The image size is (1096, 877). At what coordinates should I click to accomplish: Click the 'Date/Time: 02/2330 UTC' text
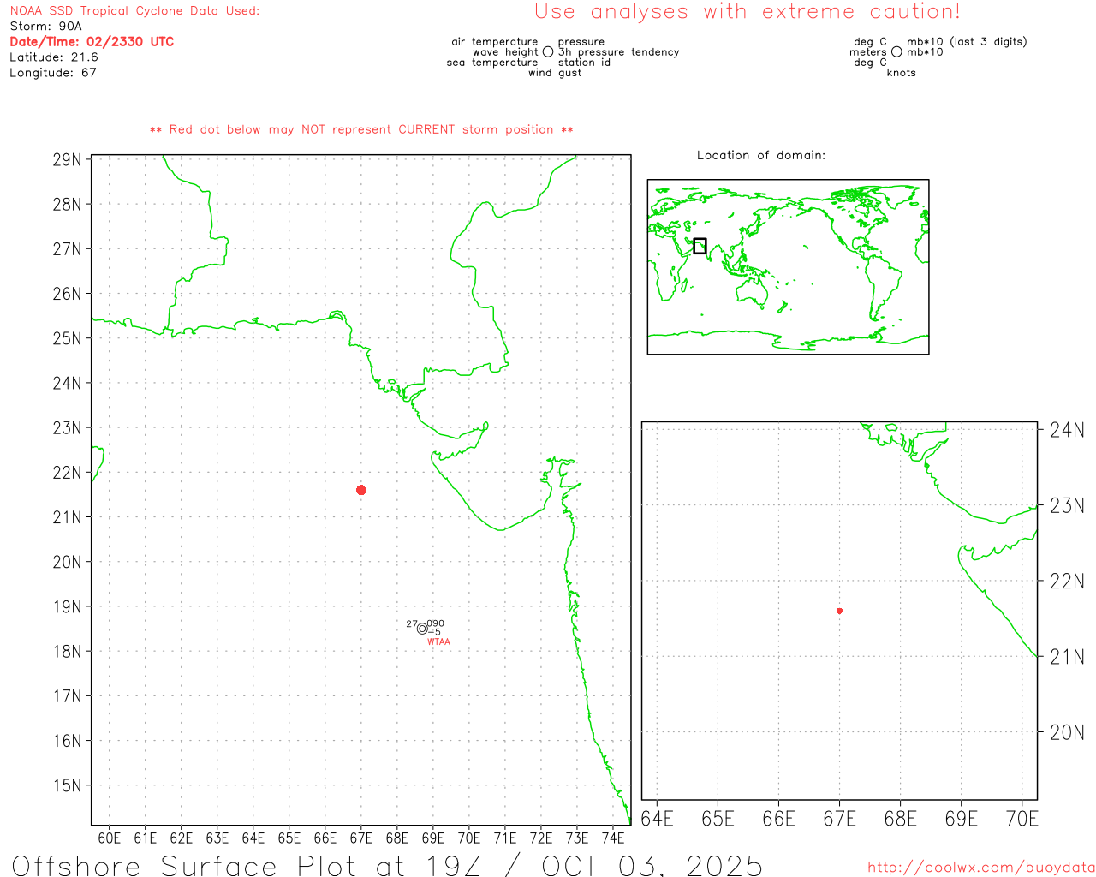(x=92, y=42)
